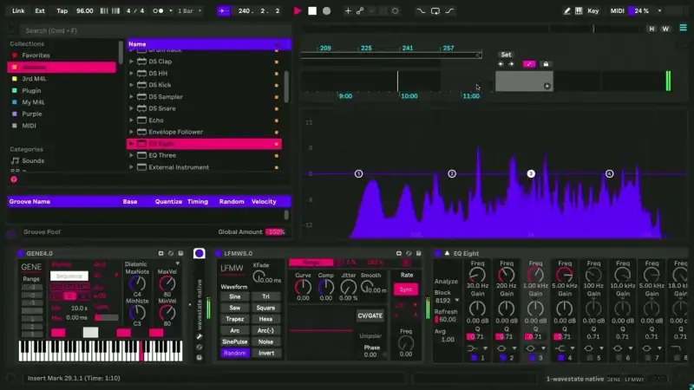Viewport: 694px width, 390px height.
Task: Toggle the Punch-In switch icon
Action: [421, 11]
